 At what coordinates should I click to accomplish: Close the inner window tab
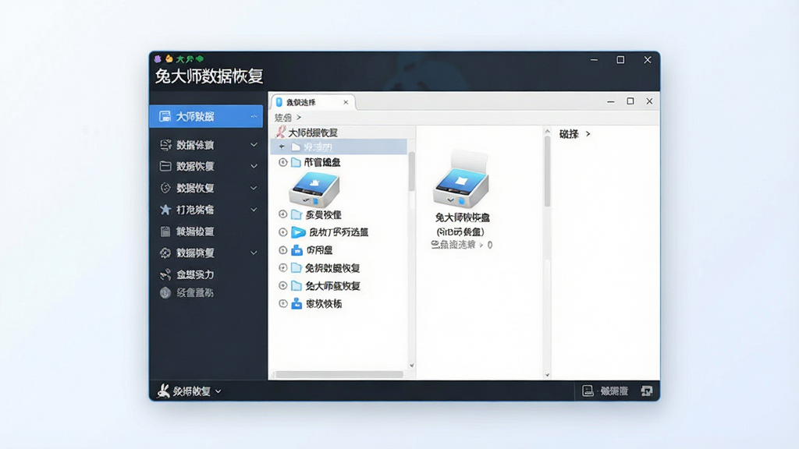[346, 102]
